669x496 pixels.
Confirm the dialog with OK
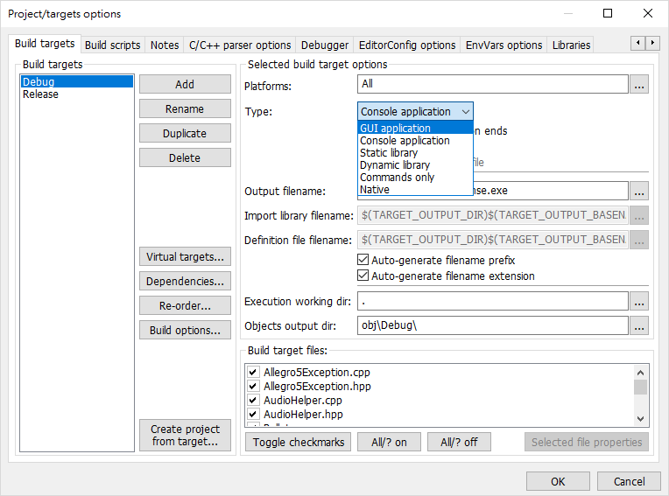pyautogui.click(x=558, y=481)
